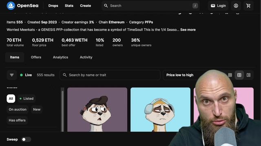This screenshot has height=146, width=261.
Task: Click the OpenSea wordmark text
Action: coord(28,6)
